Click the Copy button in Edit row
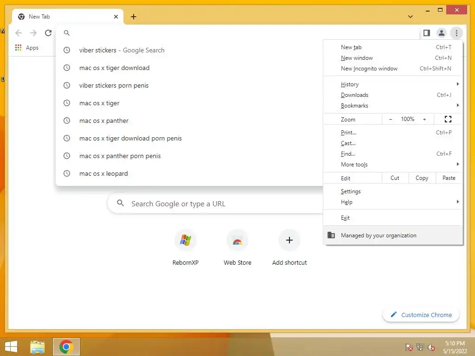 (x=422, y=178)
